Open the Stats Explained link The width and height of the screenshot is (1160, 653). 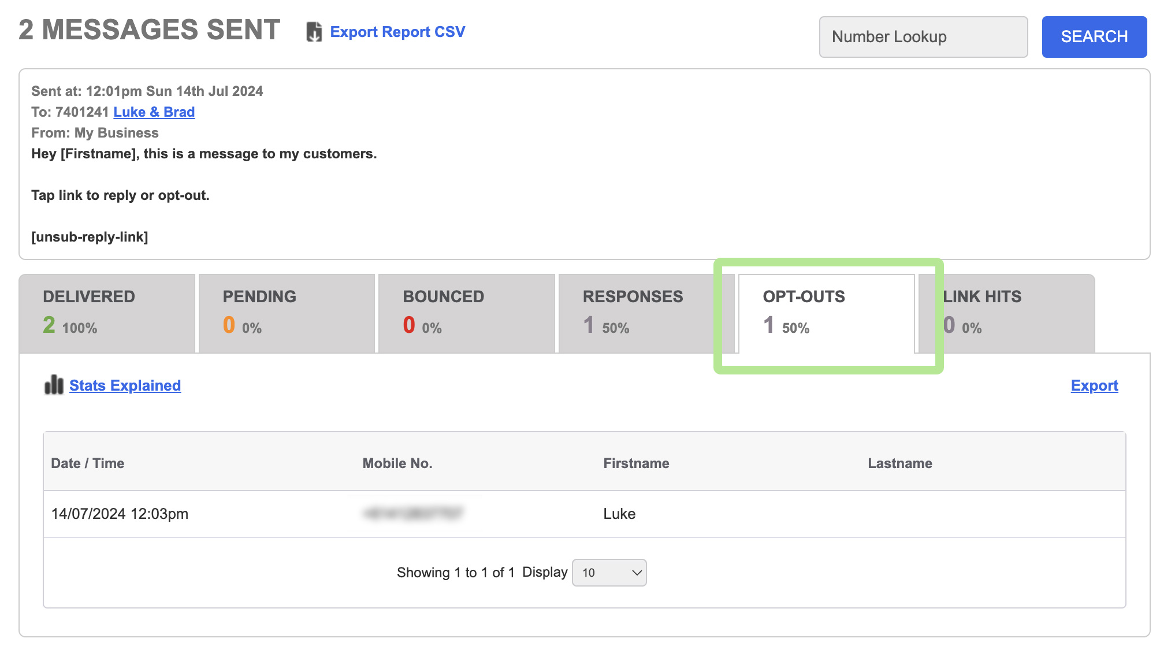point(125,385)
